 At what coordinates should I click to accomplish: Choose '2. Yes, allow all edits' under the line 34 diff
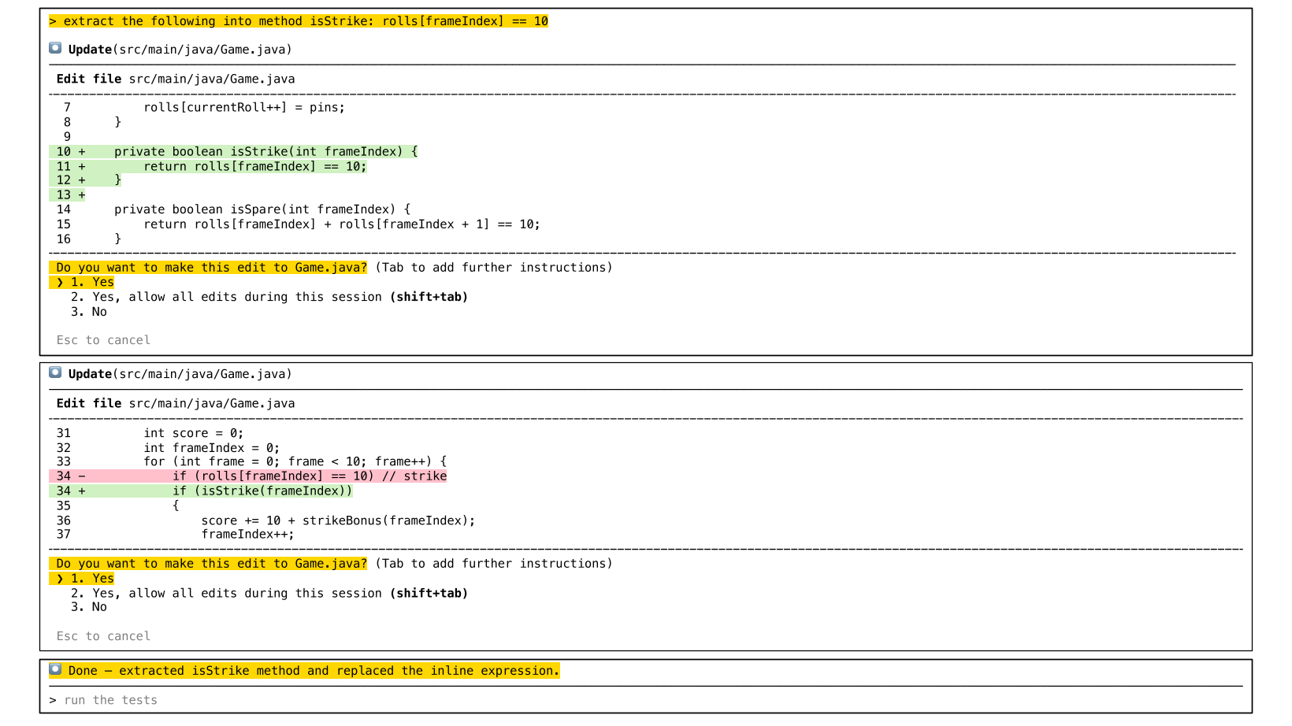pyautogui.click(x=269, y=594)
